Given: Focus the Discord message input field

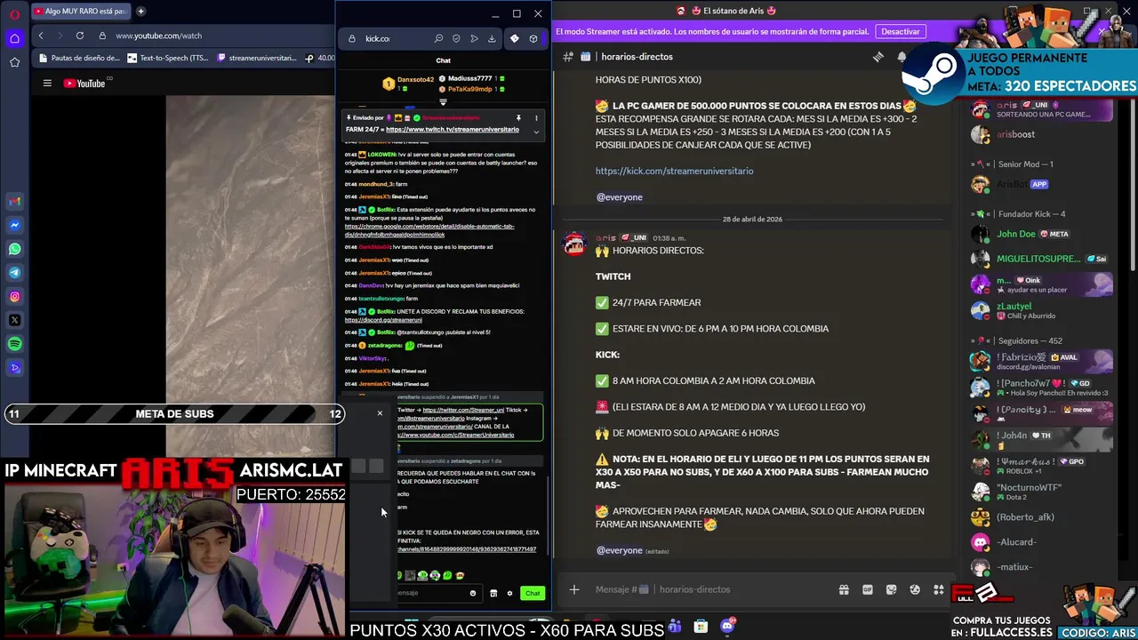Looking at the screenshot, I should 711,589.
